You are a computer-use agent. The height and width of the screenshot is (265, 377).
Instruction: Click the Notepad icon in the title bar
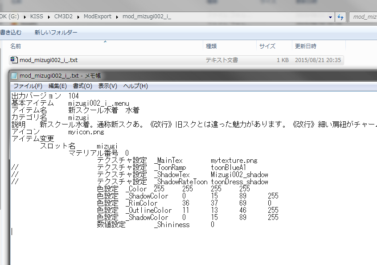click(14, 76)
